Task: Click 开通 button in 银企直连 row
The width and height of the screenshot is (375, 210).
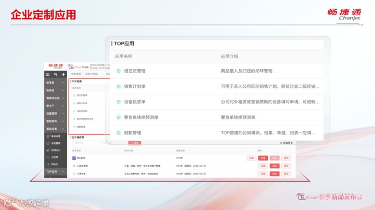Action: click(263, 158)
